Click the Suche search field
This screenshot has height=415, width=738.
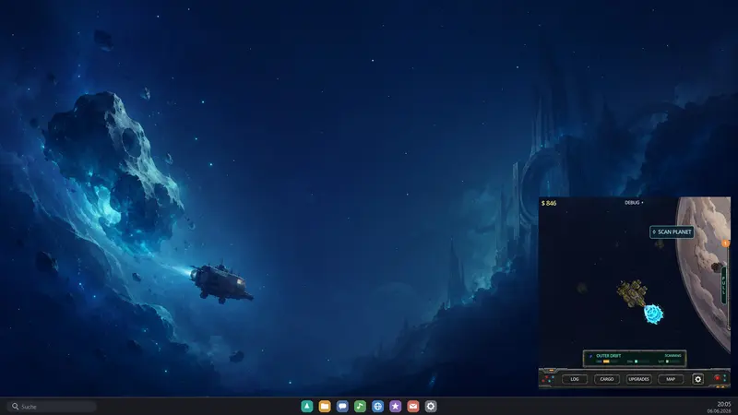pos(52,406)
